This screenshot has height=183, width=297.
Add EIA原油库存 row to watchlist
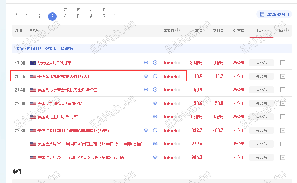pos(283,130)
